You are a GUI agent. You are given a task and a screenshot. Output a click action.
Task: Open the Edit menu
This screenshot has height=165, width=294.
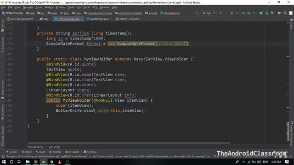(x=10, y=7)
